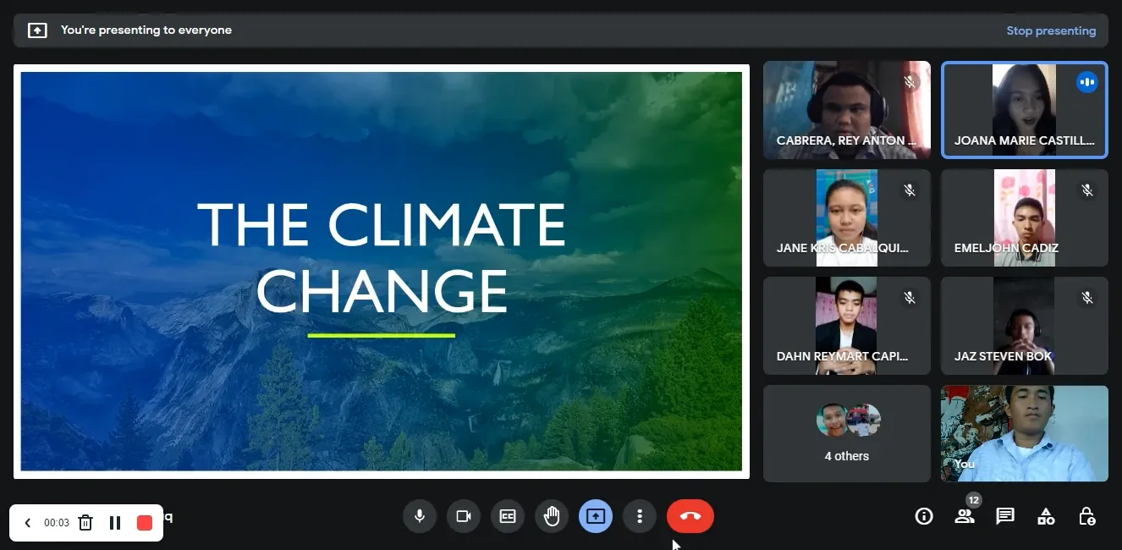Screen dimensions: 1122x550
Task: Delete the screen recording
Action: 85,523
